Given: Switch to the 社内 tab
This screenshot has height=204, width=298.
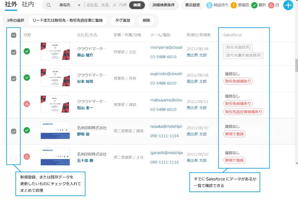Looking at the screenshot, I should click(x=28, y=4).
